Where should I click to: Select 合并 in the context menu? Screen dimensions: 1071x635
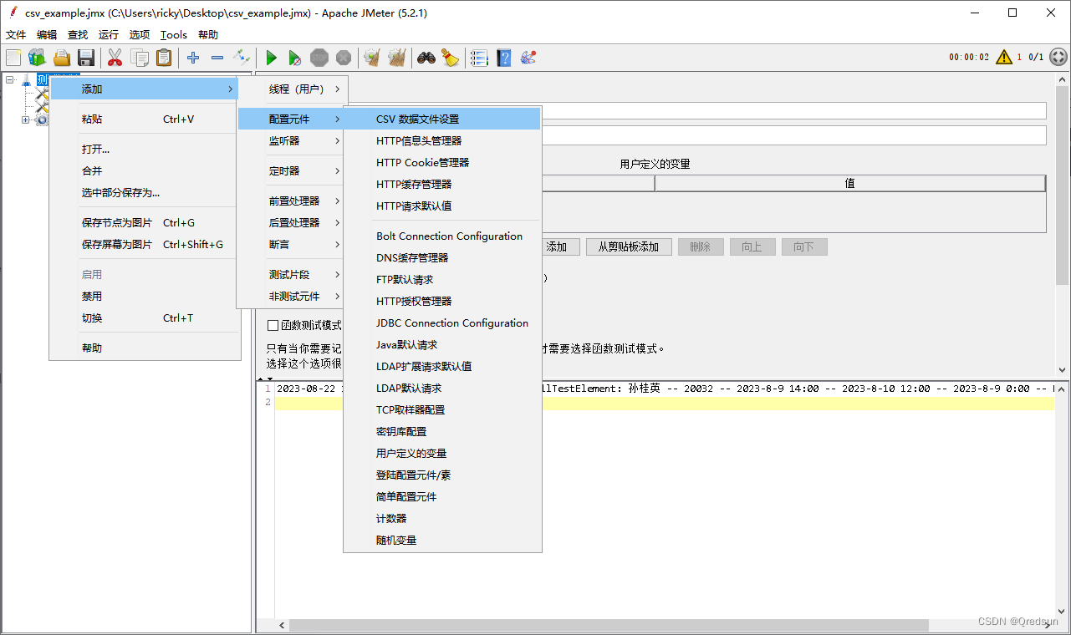tap(145, 171)
